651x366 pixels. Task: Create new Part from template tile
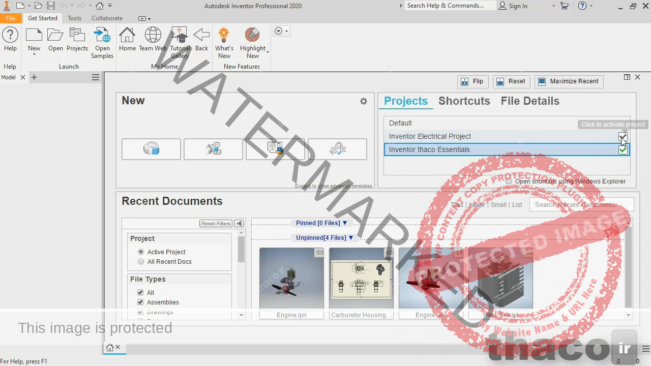pyautogui.click(x=151, y=149)
